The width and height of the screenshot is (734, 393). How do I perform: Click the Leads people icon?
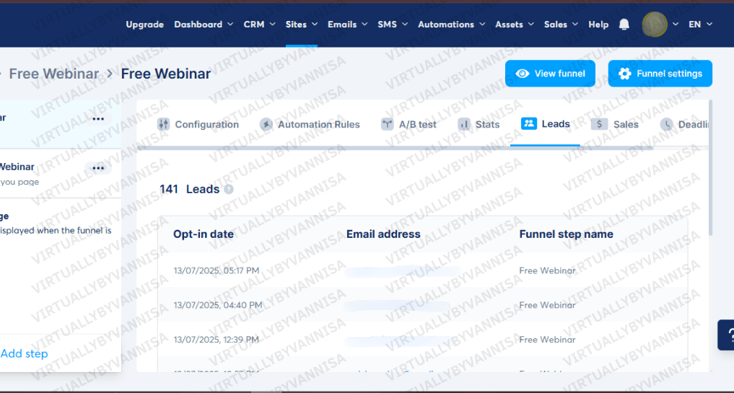[x=529, y=123]
